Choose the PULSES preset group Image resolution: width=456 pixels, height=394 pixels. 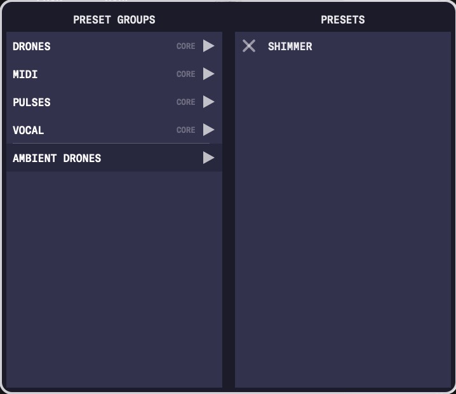[x=32, y=102]
